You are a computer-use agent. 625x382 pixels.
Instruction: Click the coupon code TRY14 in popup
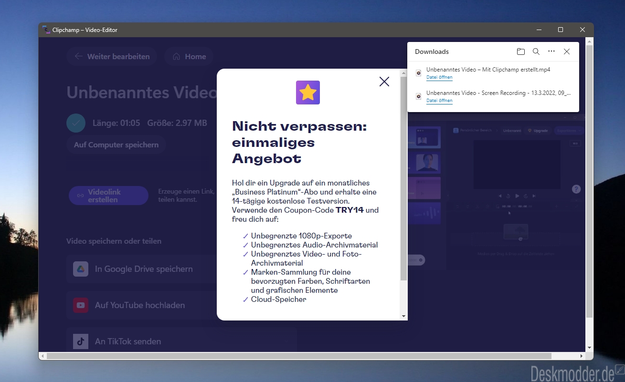point(350,210)
